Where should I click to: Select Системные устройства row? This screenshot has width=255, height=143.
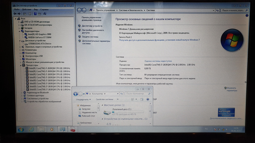point(38,99)
